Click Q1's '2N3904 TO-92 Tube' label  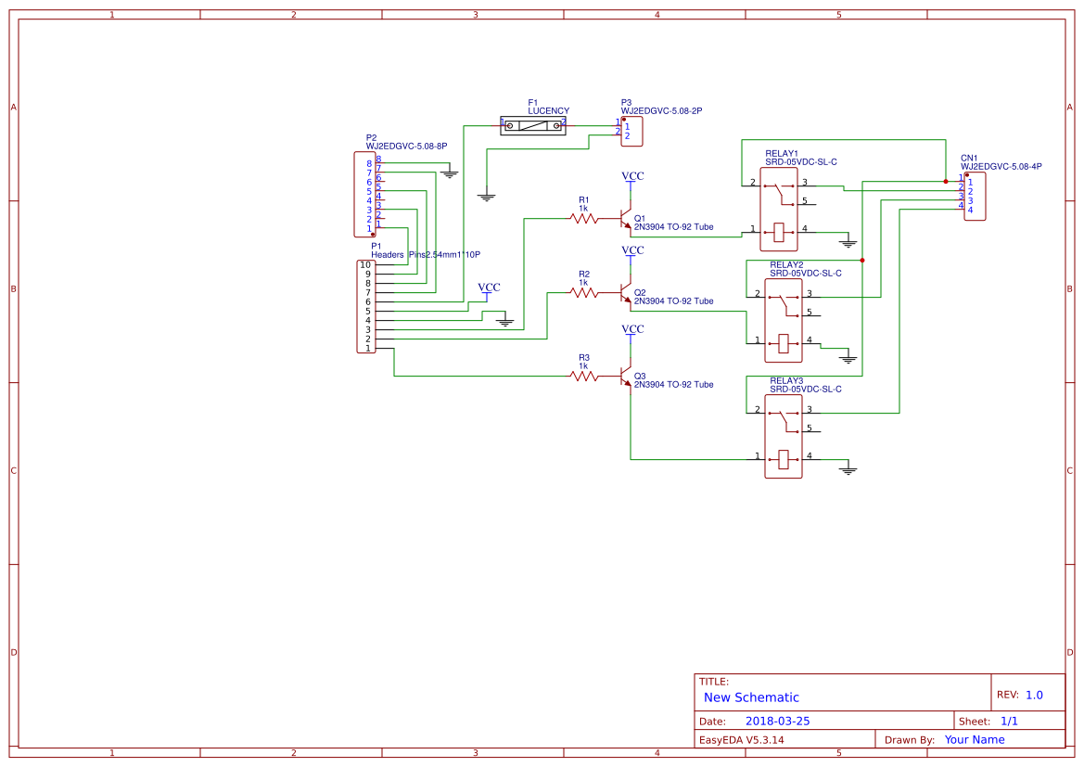(x=674, y=227)
